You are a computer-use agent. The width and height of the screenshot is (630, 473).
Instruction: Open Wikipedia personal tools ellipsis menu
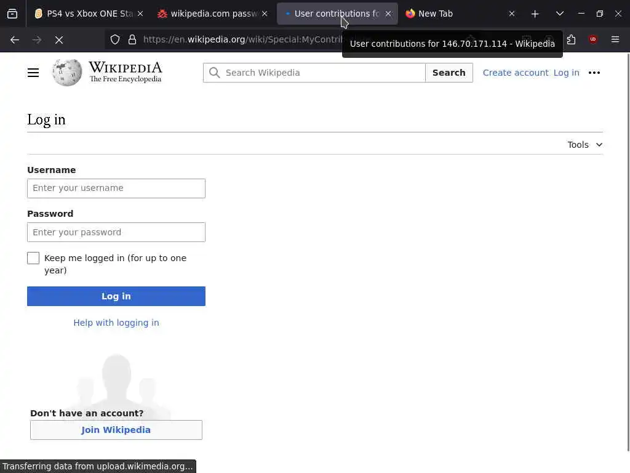[594, 73]
